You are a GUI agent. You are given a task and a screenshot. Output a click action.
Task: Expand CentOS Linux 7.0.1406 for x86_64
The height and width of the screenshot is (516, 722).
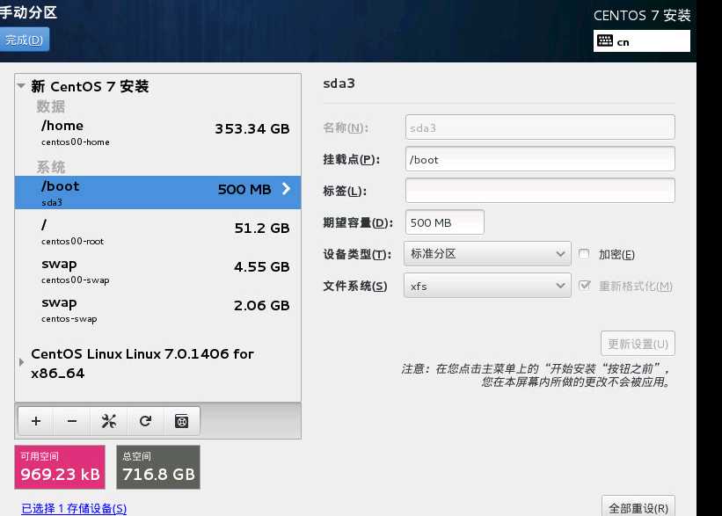tap(21, 362)
